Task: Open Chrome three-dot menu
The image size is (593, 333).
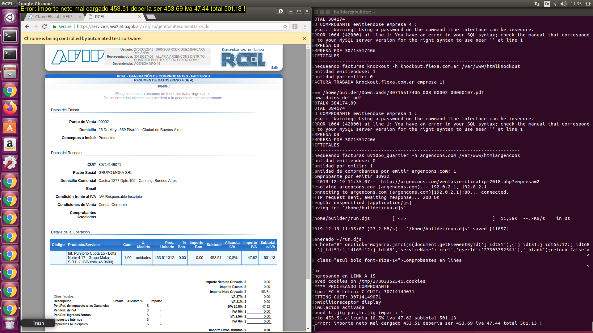Action: [305, 27]
